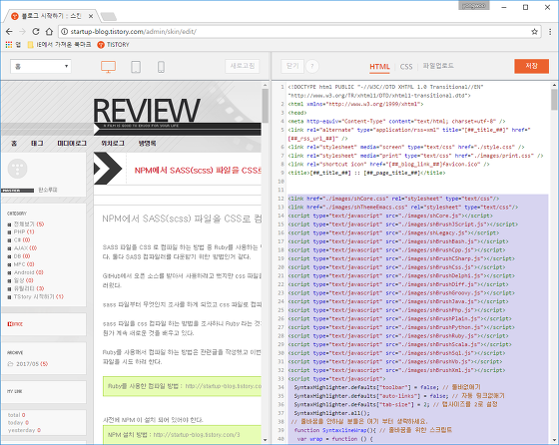Select the desktop preview icon

(x=108, y=67)
